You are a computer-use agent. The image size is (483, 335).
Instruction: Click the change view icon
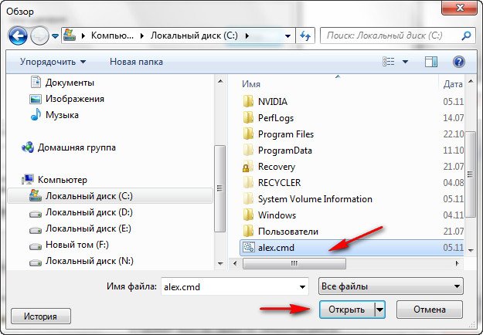(389, 62)
